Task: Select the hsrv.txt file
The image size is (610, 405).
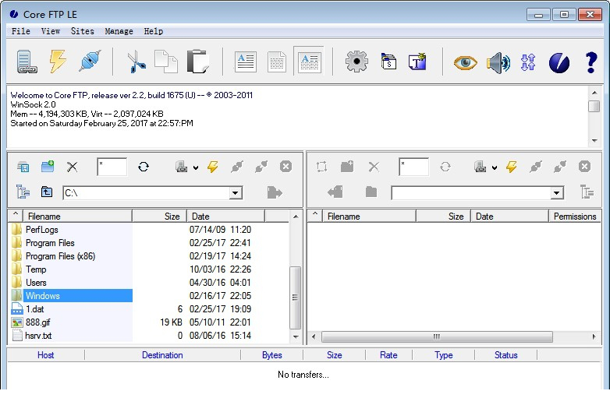Action: pos(72,335)
